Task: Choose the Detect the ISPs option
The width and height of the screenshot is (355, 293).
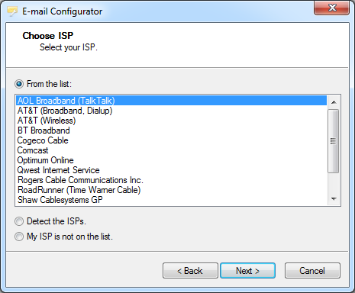Action: click(x=19, y=221)
